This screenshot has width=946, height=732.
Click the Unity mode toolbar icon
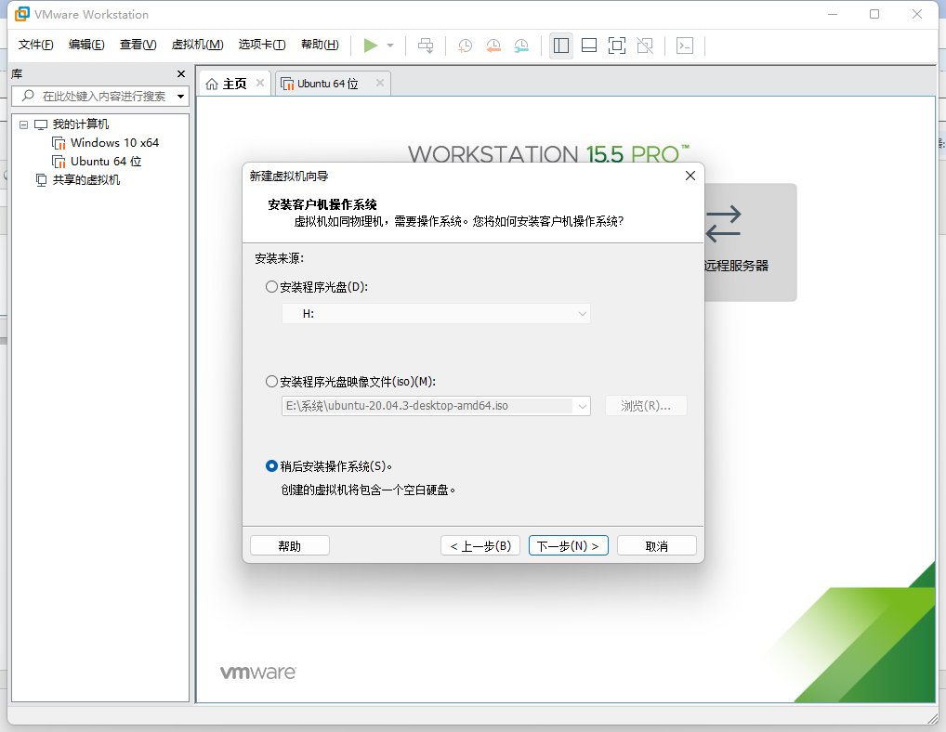tap(645, 46)
